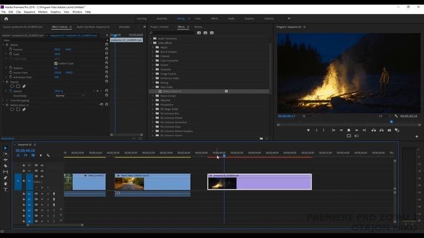Expand the Color Correction folder
Screen dimensions: 424x238
(x=153, y=60)
